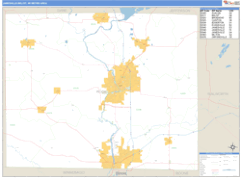The height and width of the screenshot is (181, 241).
Task: Click the DANE county label
Action: click(x=62, y=11)
